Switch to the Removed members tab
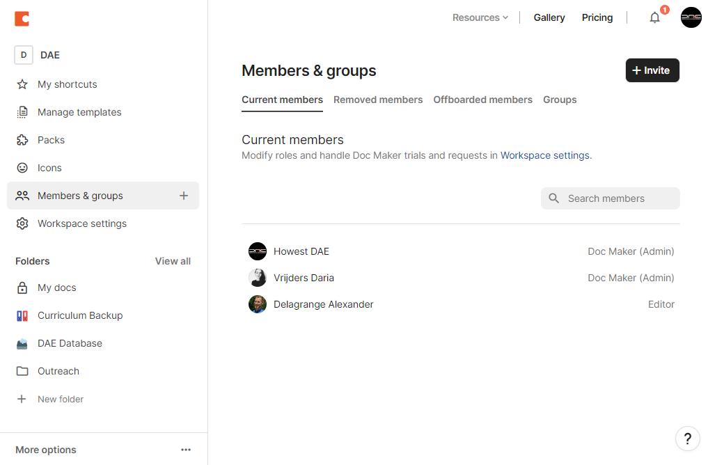708x465 pixels. click(378, 100)
